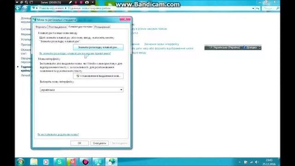295x166 pixels.
Task: Click the Control Panel address bar icon
Action: (x=33, y=8)
